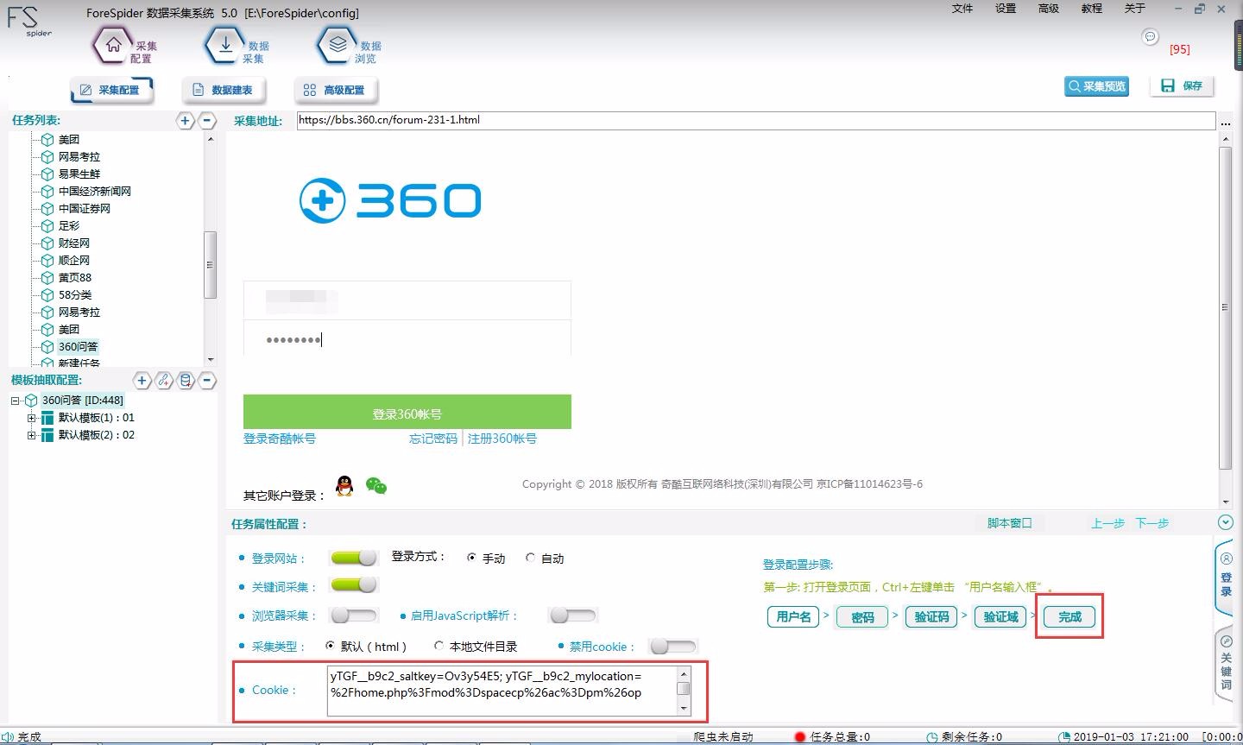
Task: Click the green 登录360帐号 button
Action: (x=407, y=412)
